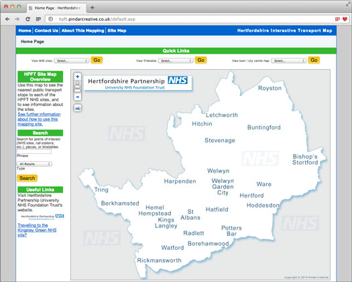
Task: Open the Home menu item
Action: (25, 31)
